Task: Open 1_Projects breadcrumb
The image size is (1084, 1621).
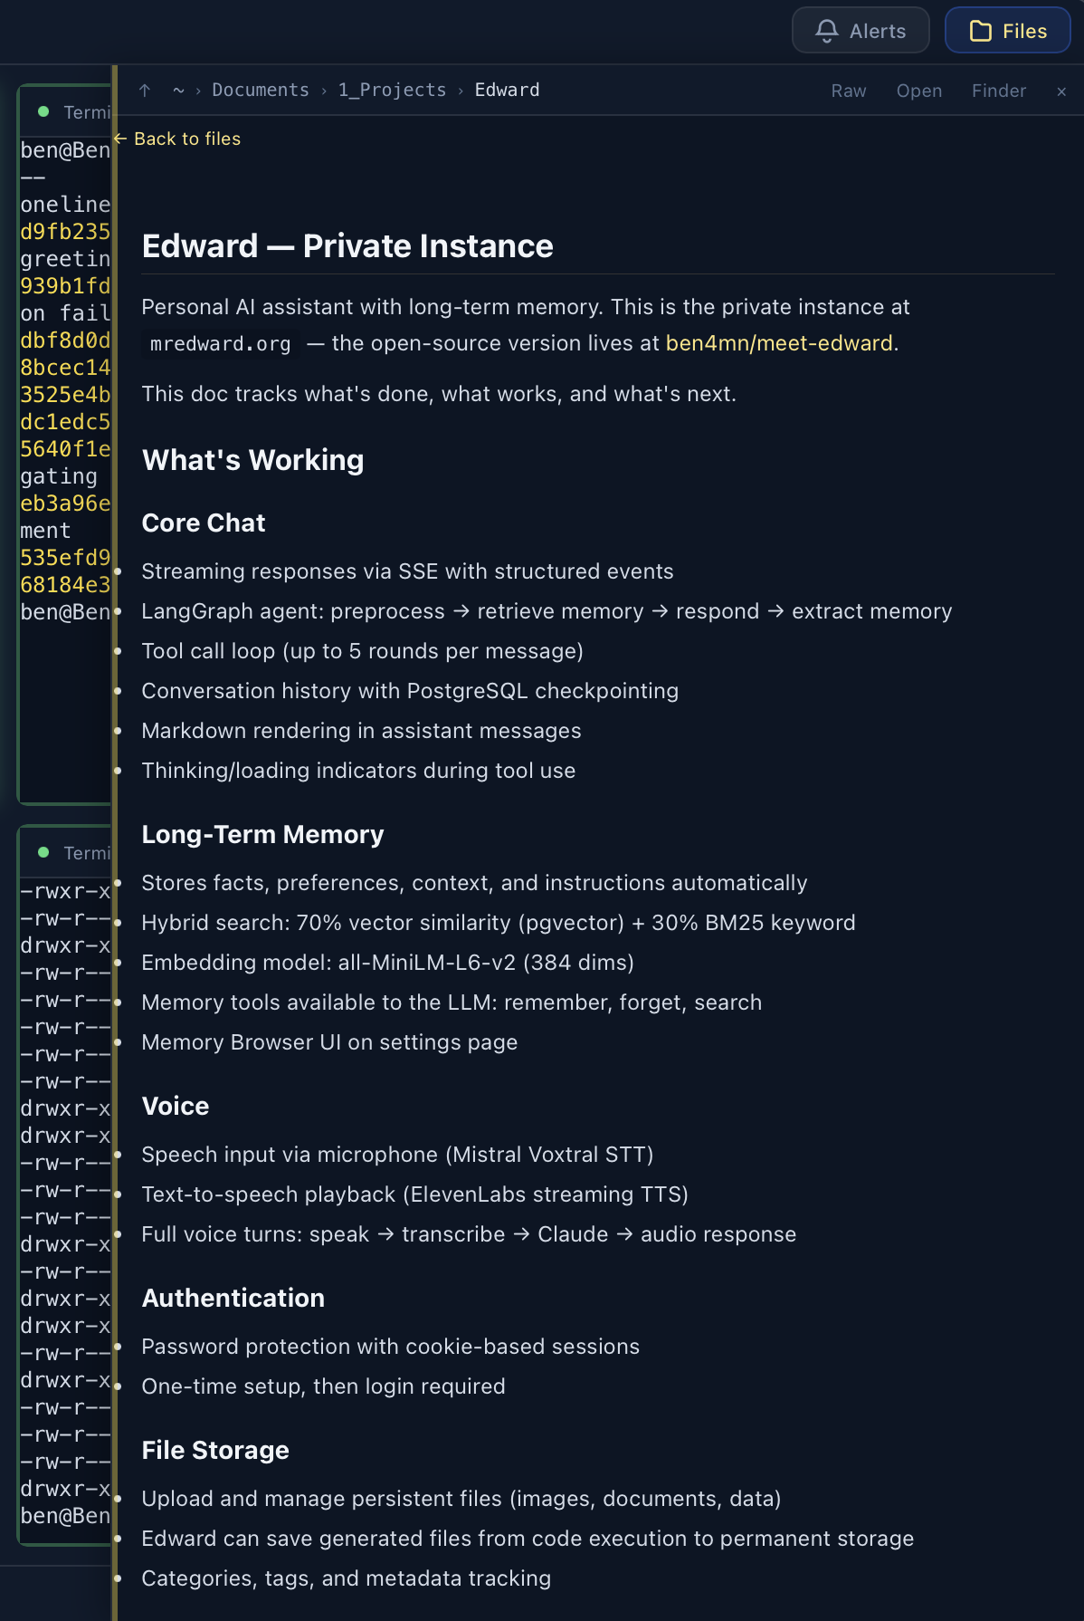Action: (x=392, y=91)
